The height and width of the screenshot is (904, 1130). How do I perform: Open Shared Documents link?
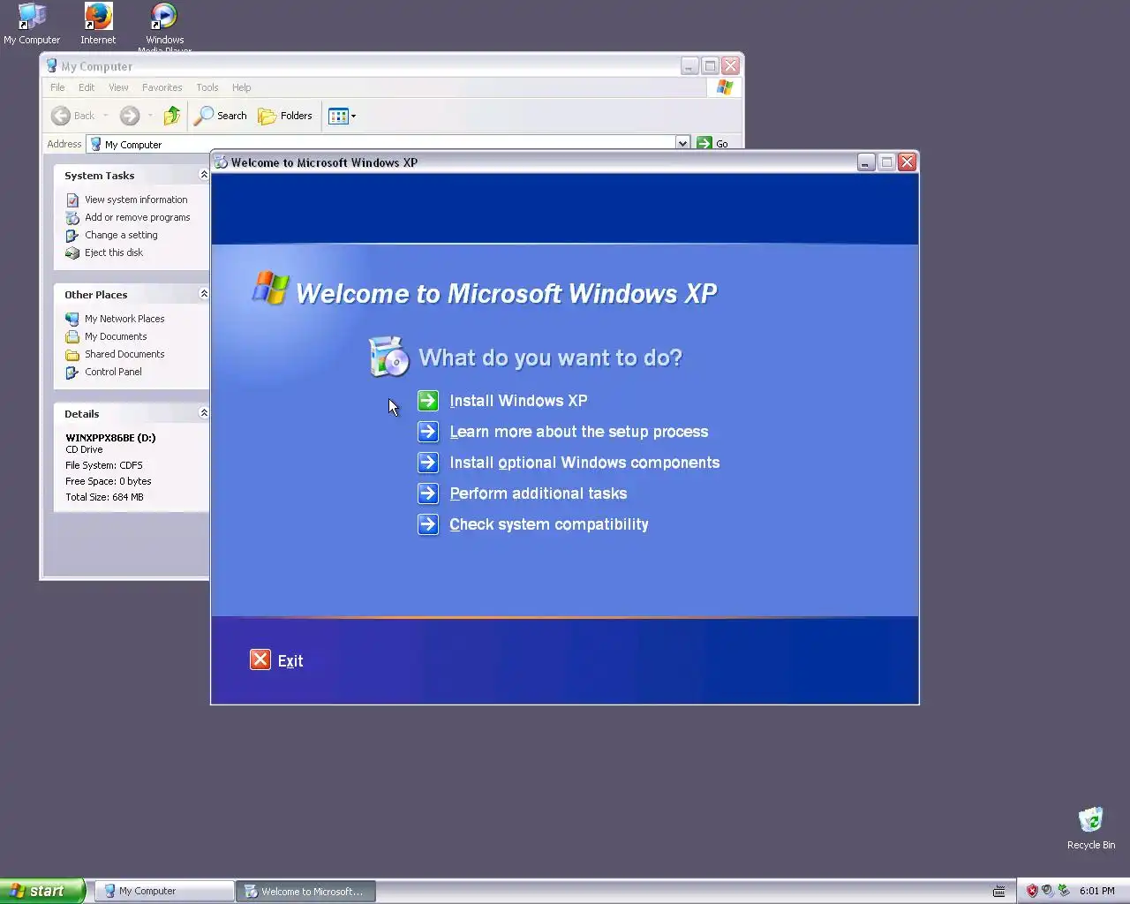124,354
